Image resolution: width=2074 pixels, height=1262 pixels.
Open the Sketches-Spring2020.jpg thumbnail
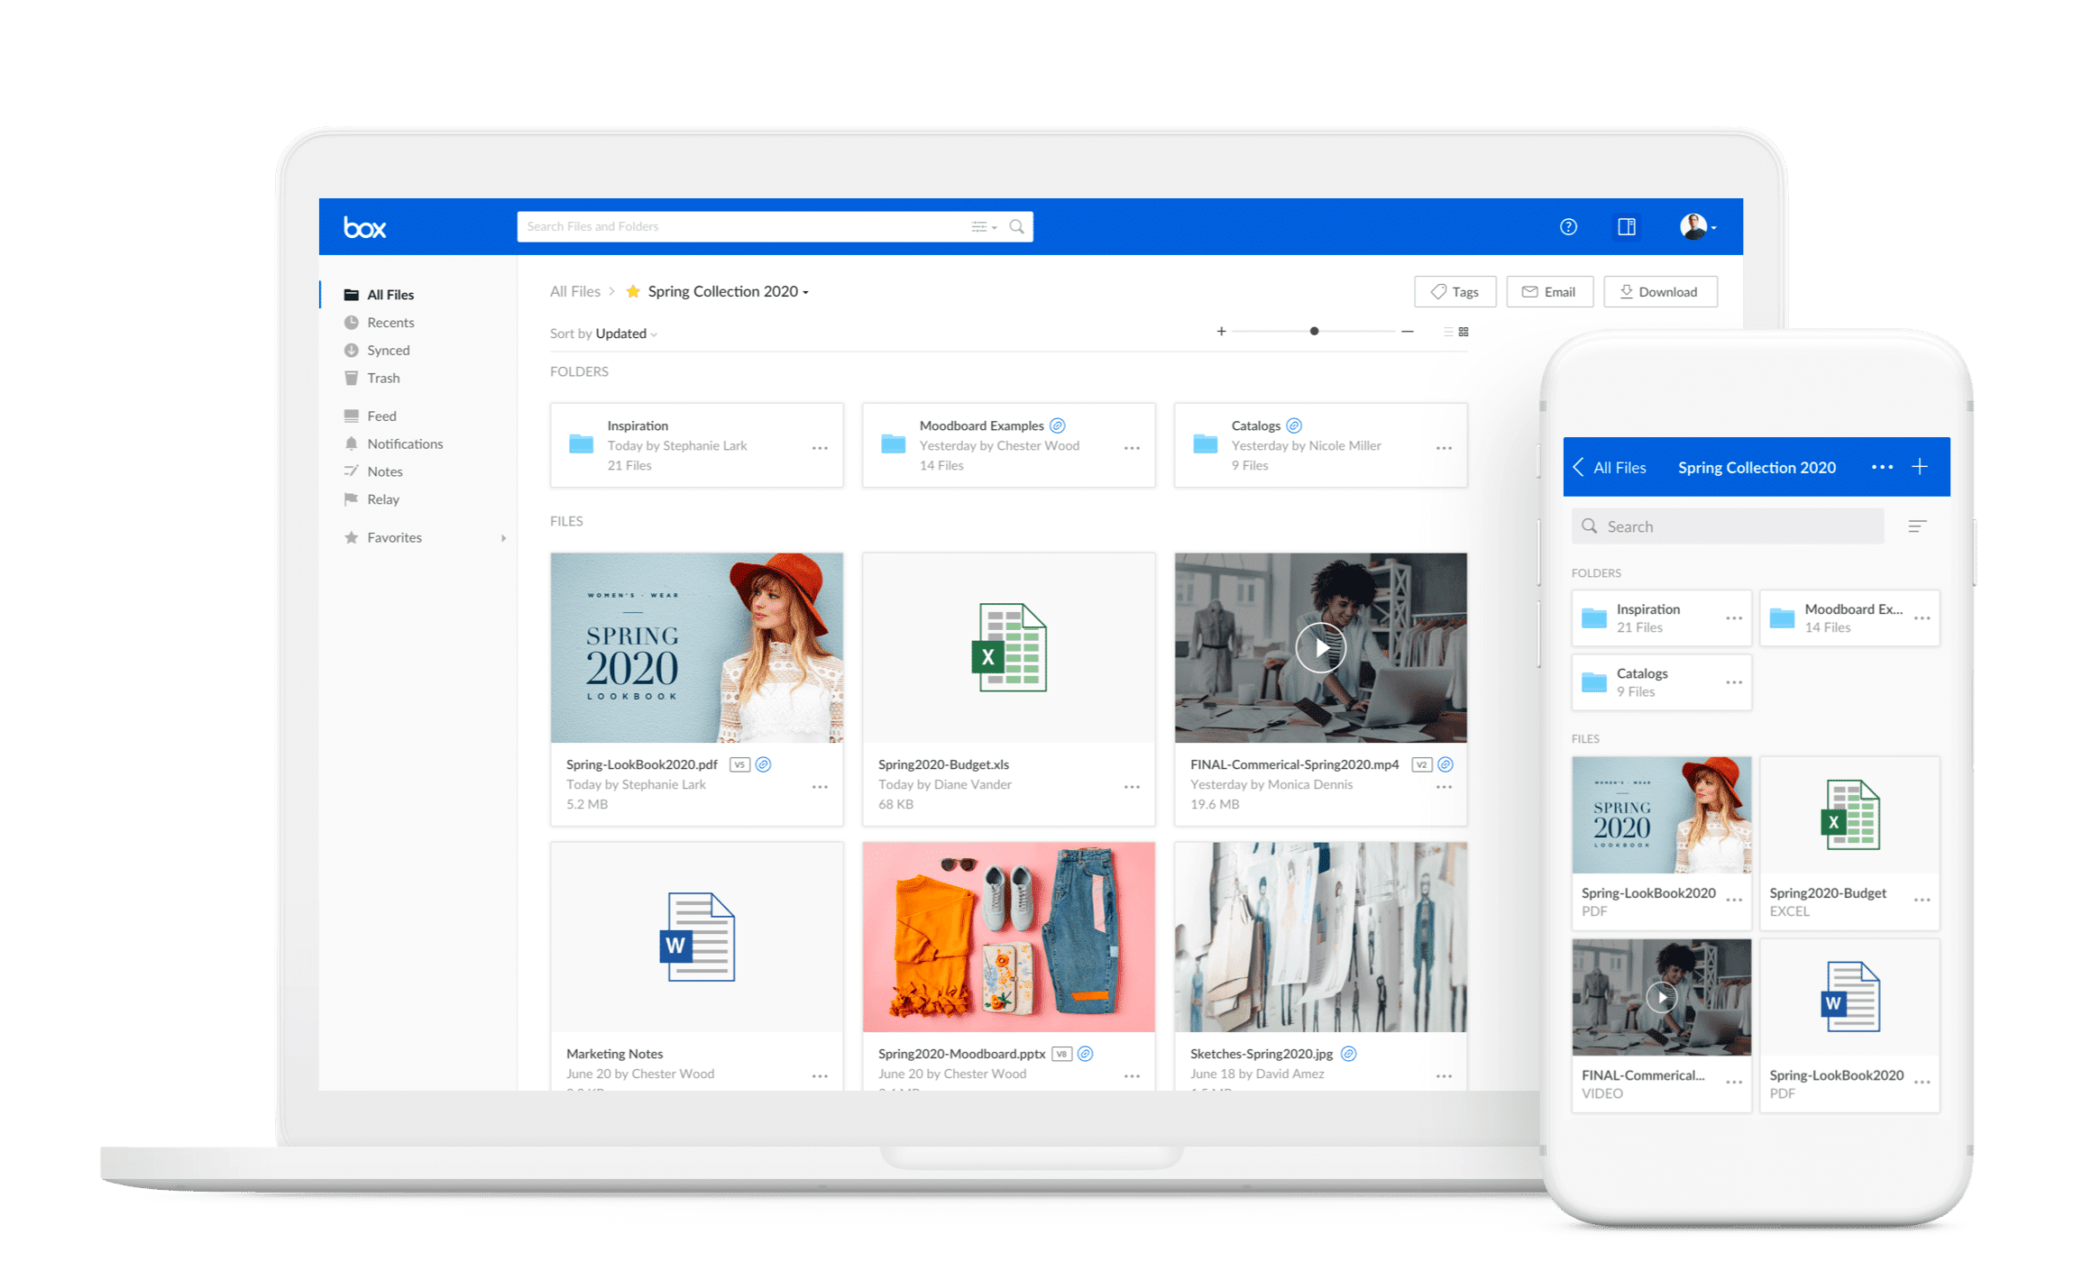(x=1321, y=937)
